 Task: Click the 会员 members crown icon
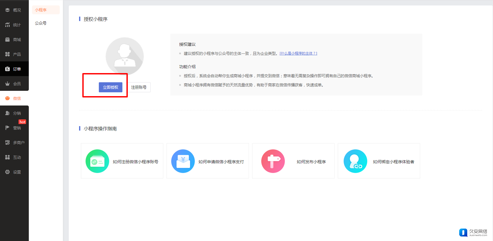coord(7,84)
